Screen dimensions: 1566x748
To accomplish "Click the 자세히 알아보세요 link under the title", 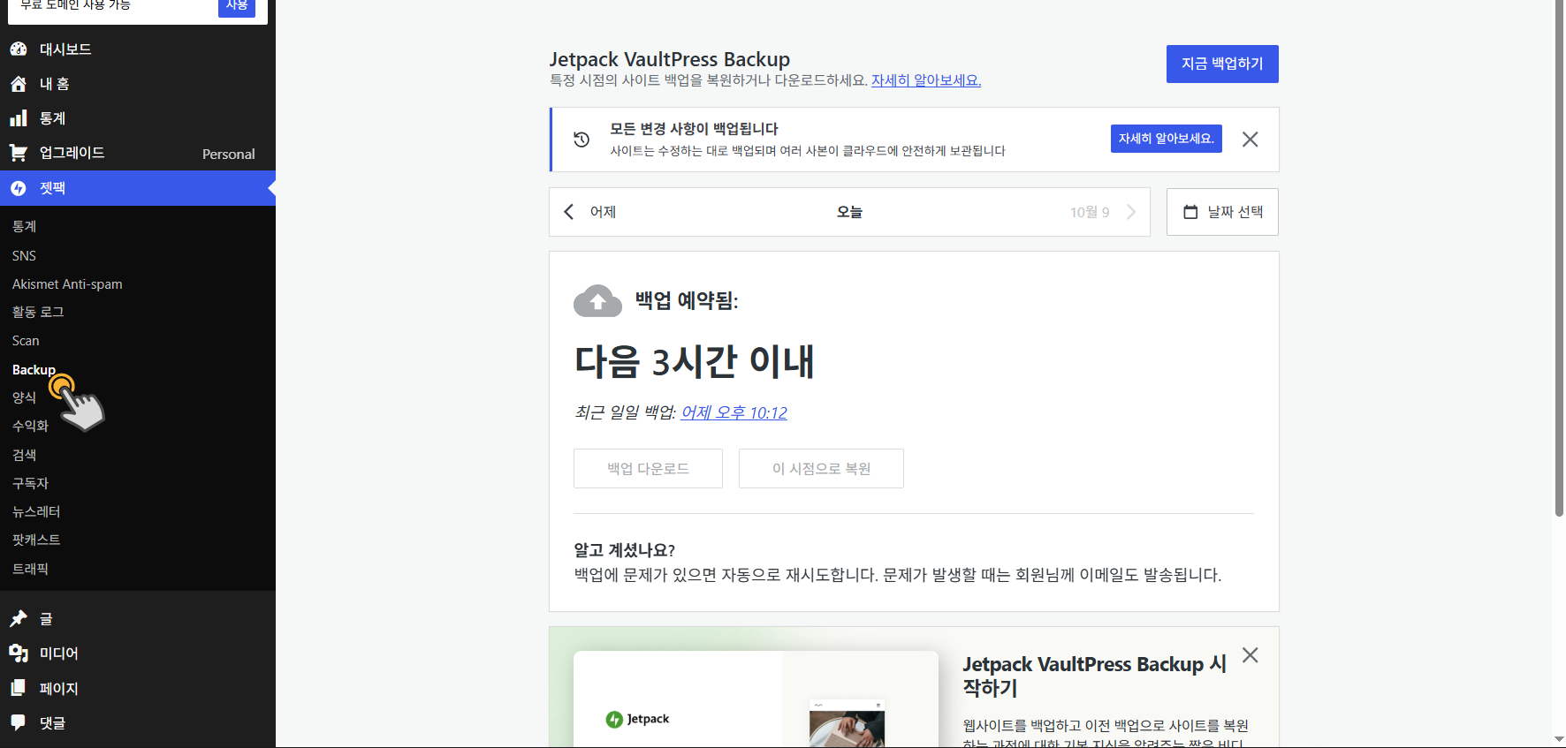I will pyautogui.click(x=926, y=80).
